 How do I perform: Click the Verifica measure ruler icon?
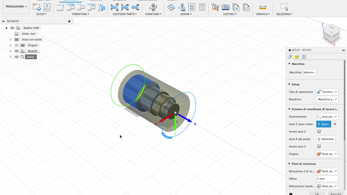(263, 7)
